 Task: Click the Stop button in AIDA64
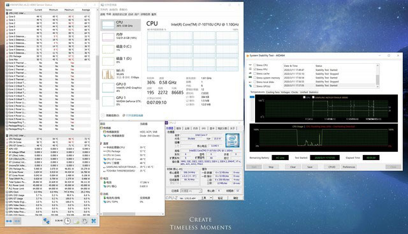click(271, 167)
